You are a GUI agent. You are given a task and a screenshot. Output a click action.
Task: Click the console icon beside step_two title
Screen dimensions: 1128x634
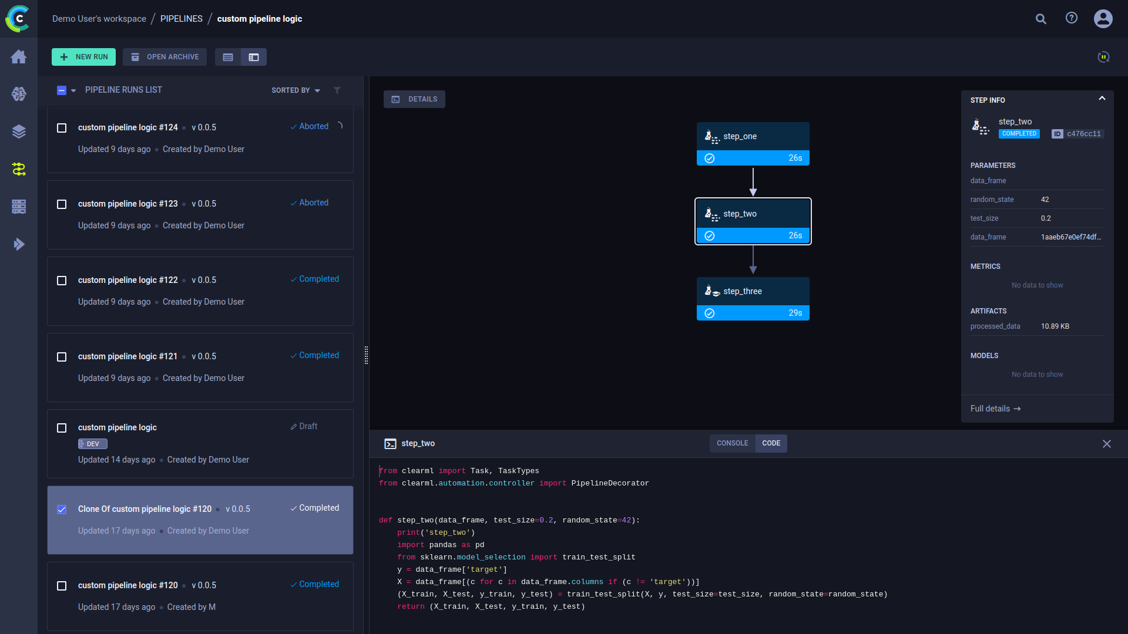(390, 444)
